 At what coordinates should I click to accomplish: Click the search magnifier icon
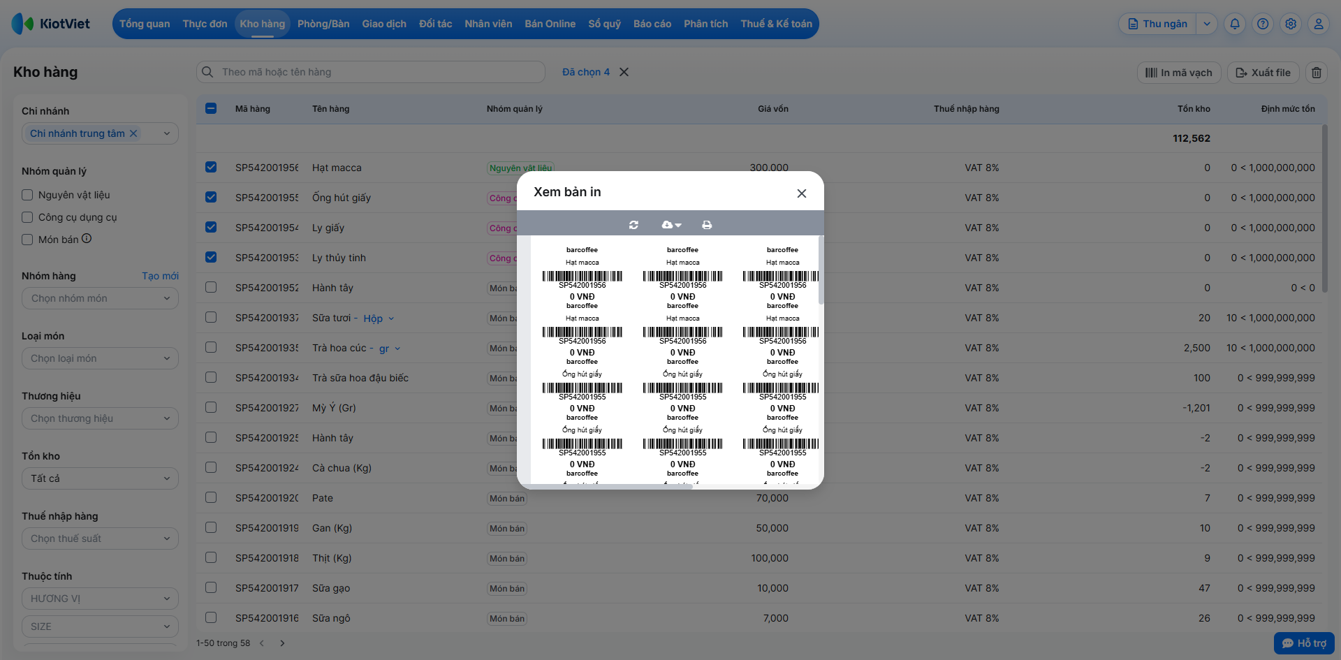(207, 72)
